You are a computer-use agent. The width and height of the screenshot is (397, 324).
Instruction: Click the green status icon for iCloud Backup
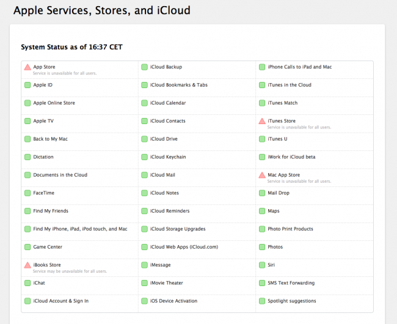pyautogui.click(x=144, y=67)
